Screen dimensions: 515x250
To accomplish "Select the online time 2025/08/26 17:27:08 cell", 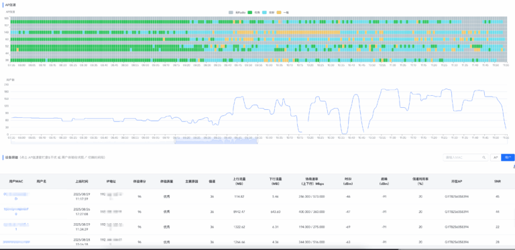I will (82, 211).
